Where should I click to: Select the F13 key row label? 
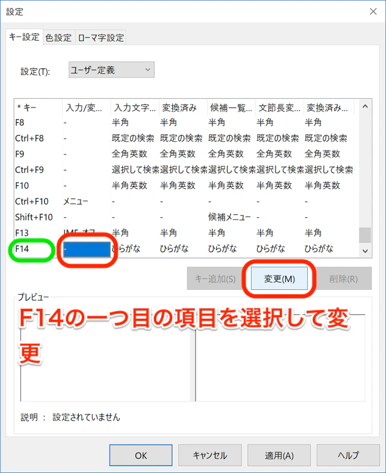(22, 233)
